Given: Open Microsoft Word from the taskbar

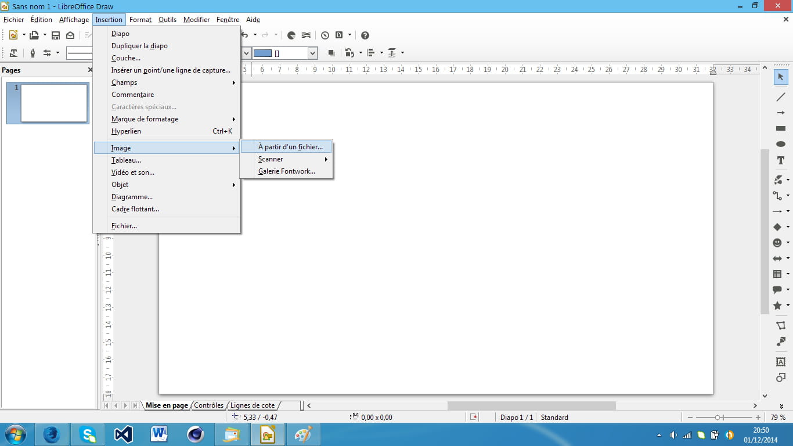Looking at the screenshot, I should coord(158,434).
